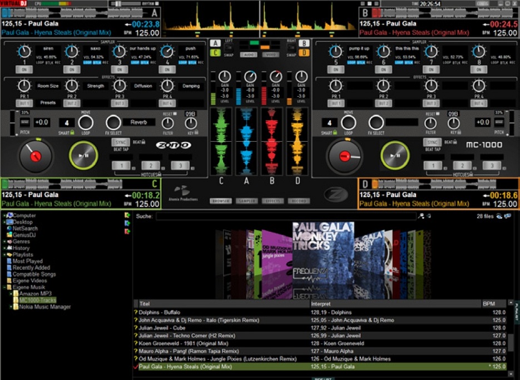The height and width of the screenshot is (380, 520).
Task: Switch to the RECORD panel tab
Action: (299, 201)
